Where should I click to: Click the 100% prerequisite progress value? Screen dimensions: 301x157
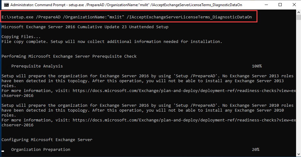pyautogui.click(x=257, y=66)
